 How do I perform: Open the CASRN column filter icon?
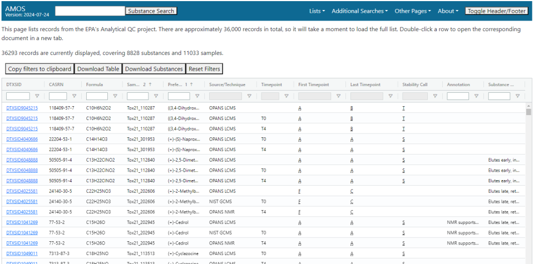(75, 96)
